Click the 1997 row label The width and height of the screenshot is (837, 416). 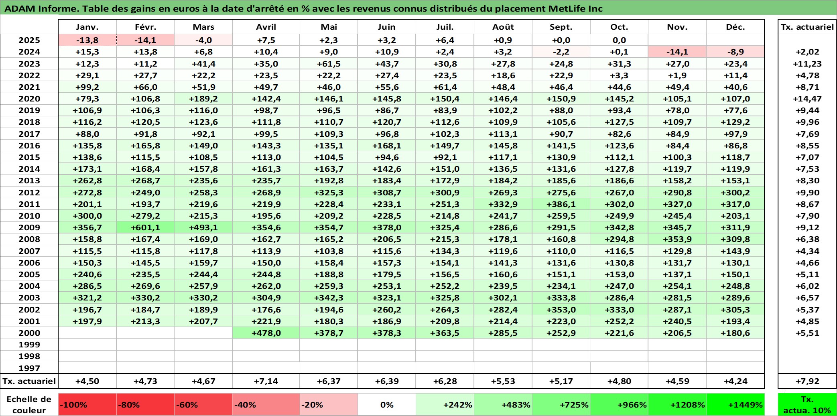click(29, 368)
